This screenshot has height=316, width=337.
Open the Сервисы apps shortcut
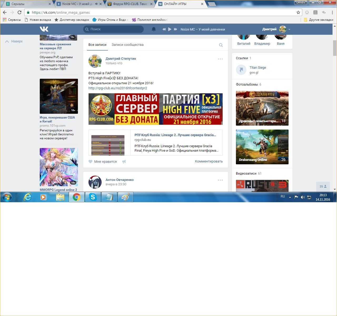pos(12,20)
